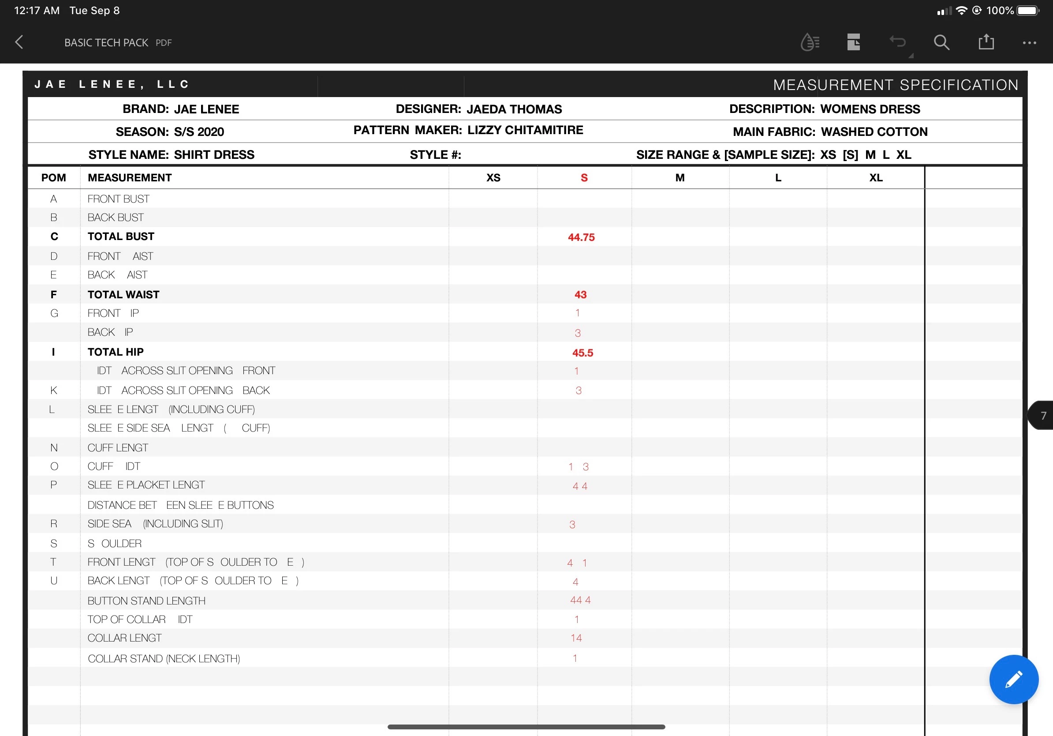This screenshot has height=736, width=1053.
Task: Tap the Wi-Fi status icon
Action: coord(961,11)
